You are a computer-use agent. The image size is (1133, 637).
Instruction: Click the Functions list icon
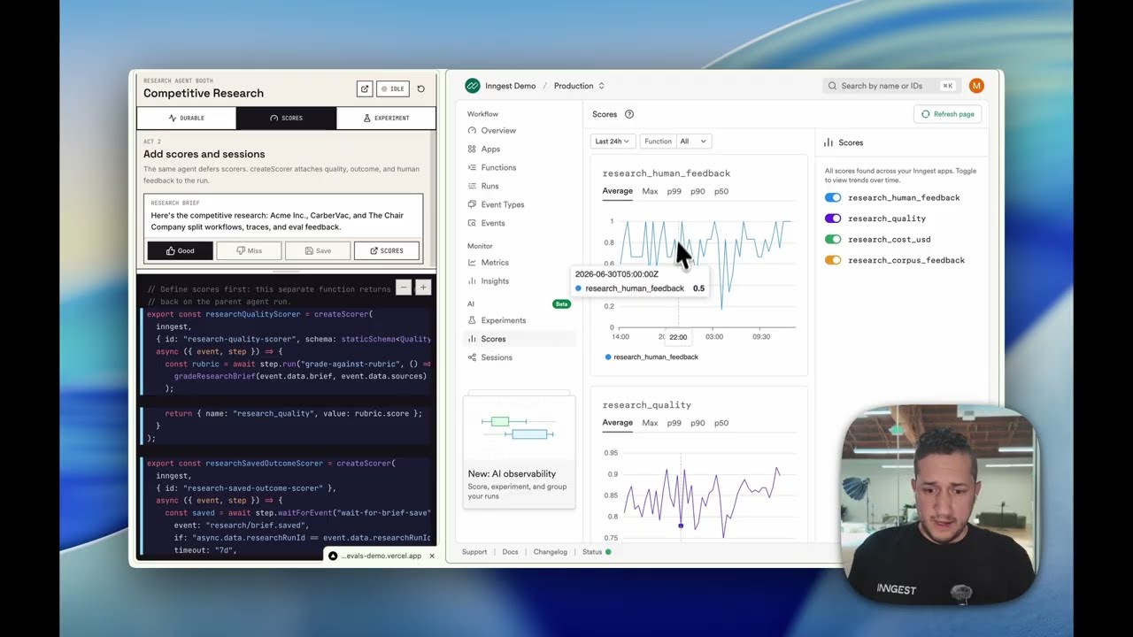[472, 167]
